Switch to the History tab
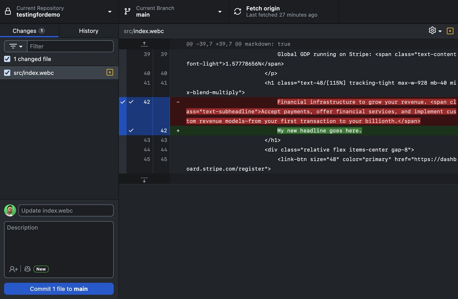Viewport: 458px width, 299px height. 89,31
